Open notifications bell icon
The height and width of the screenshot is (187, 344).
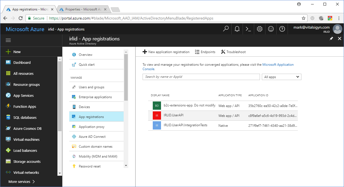(237, 29)
